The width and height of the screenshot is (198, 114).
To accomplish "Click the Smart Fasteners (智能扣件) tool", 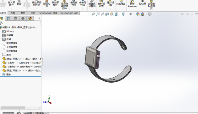I will 46,4.
